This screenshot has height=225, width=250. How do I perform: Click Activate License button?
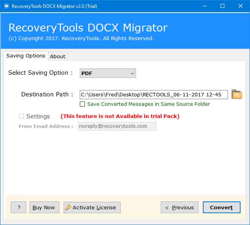coord(92,207)
